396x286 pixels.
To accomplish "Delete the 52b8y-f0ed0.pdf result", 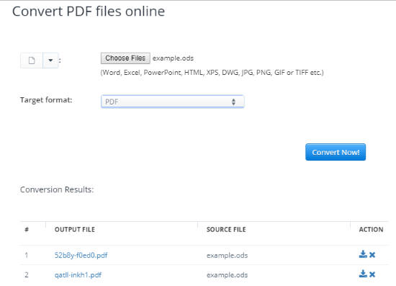I will pyautogui.click(x=372, y=255).
